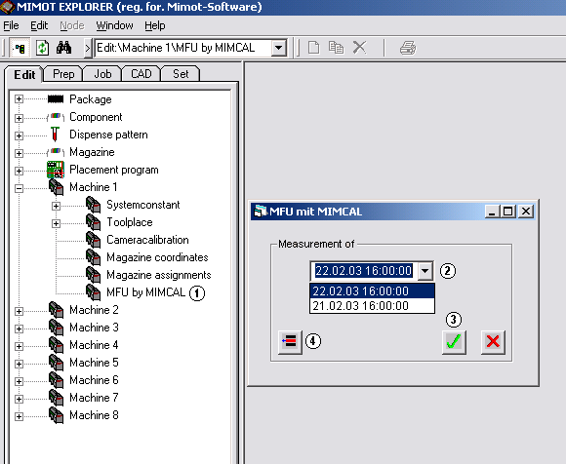Click the copy toolbar icon
This screenshot has height=464, width=566.
click(336, 48)
